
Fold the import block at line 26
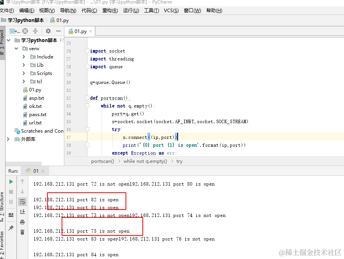tap(87, 51)
